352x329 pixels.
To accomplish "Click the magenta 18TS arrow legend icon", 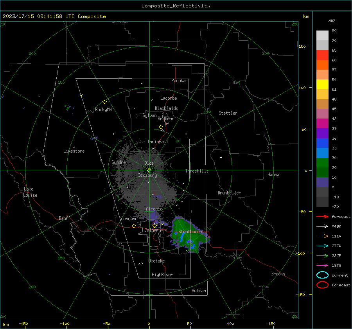I will pos(322,266).
